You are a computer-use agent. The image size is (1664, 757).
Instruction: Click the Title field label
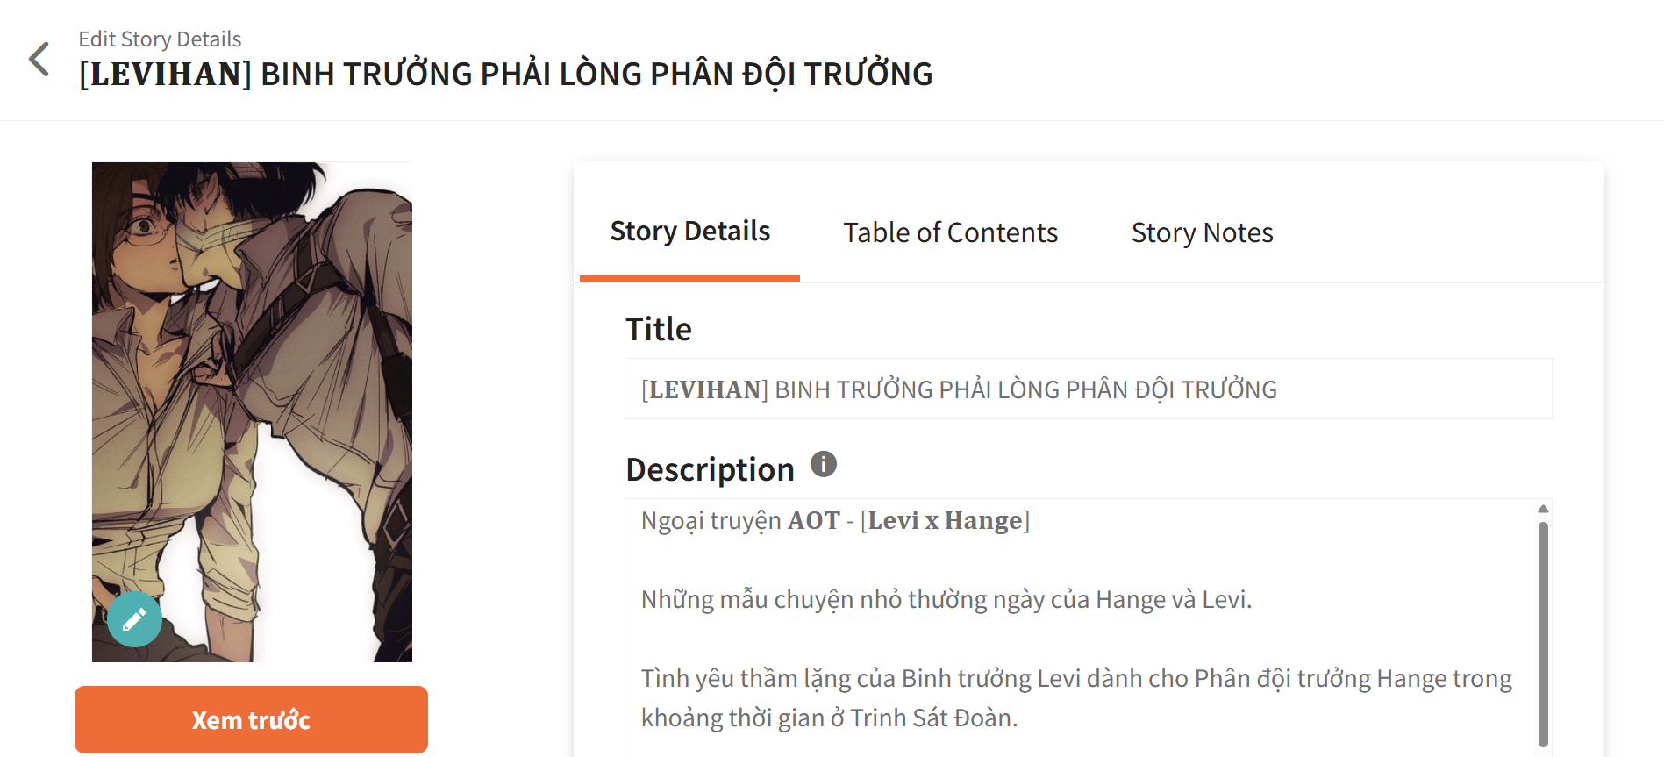(x=658, y=330)
